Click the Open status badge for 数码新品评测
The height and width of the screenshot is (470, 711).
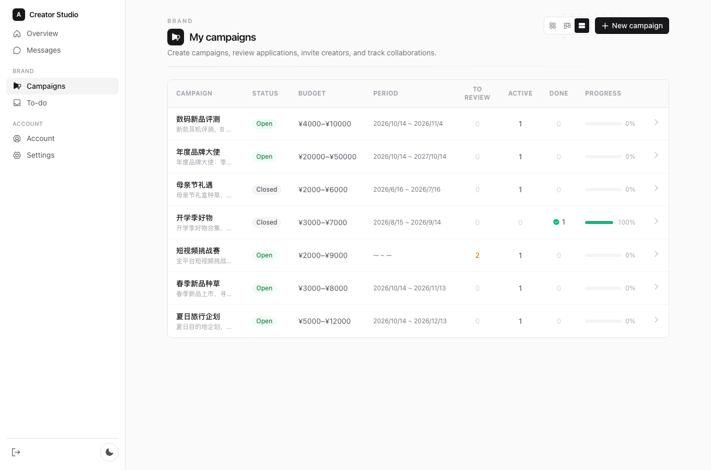tap(264, 124)
